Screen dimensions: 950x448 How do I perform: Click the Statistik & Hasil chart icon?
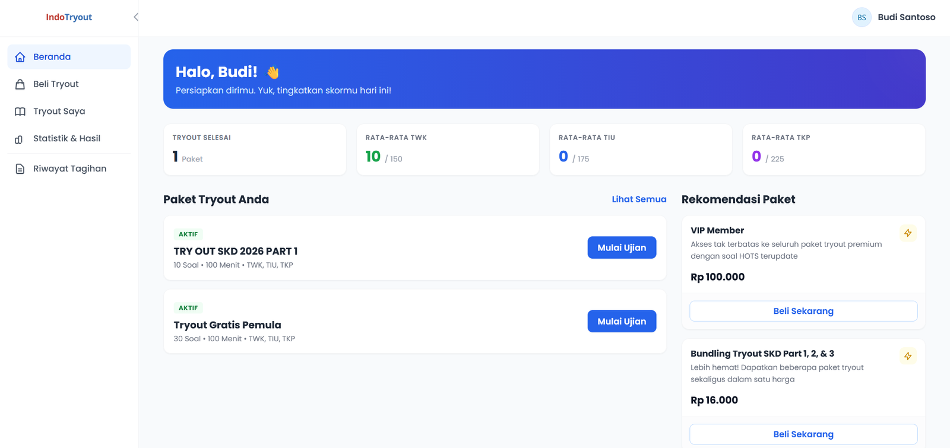(19, 139)
